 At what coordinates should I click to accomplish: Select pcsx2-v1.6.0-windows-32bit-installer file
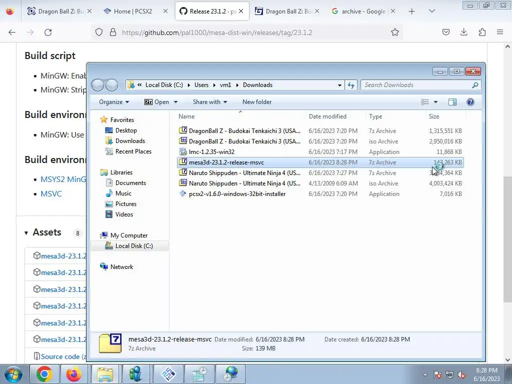pos(320,193)
